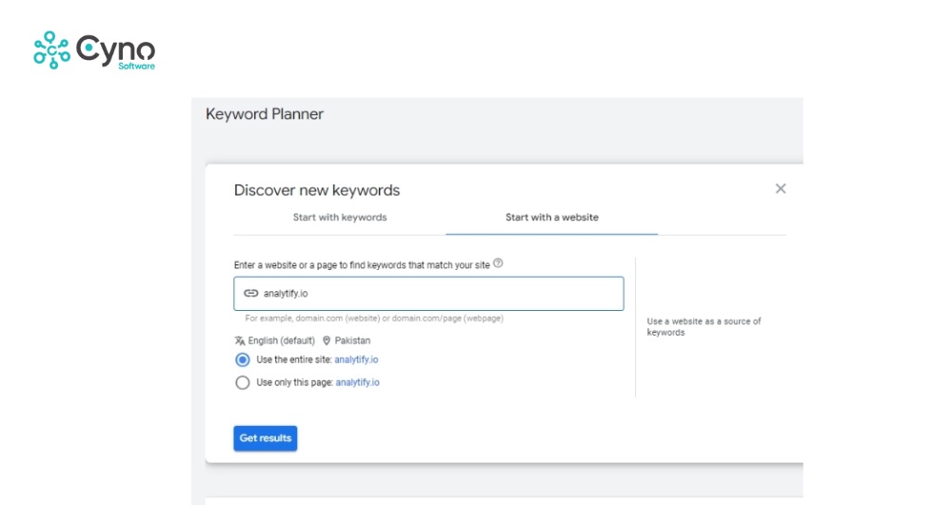Click the chain link icon in URL field
Screen dimensions: 952x523
[251, 294]
